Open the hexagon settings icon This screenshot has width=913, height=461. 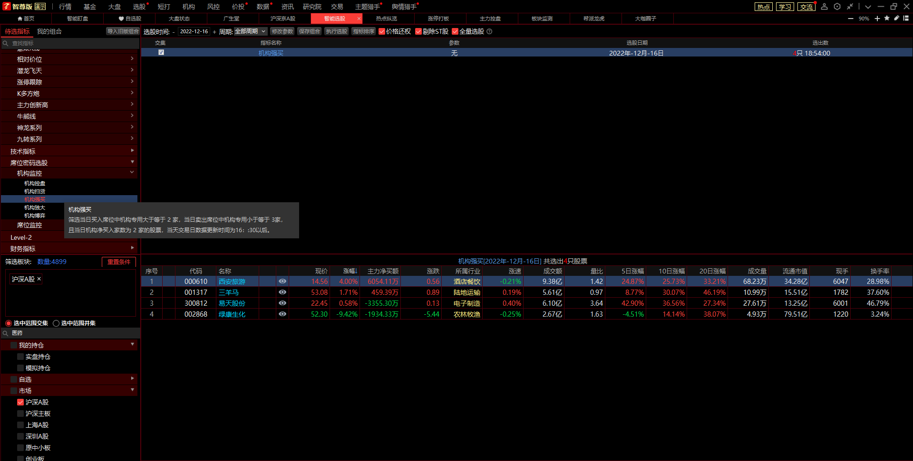[837, 7]
